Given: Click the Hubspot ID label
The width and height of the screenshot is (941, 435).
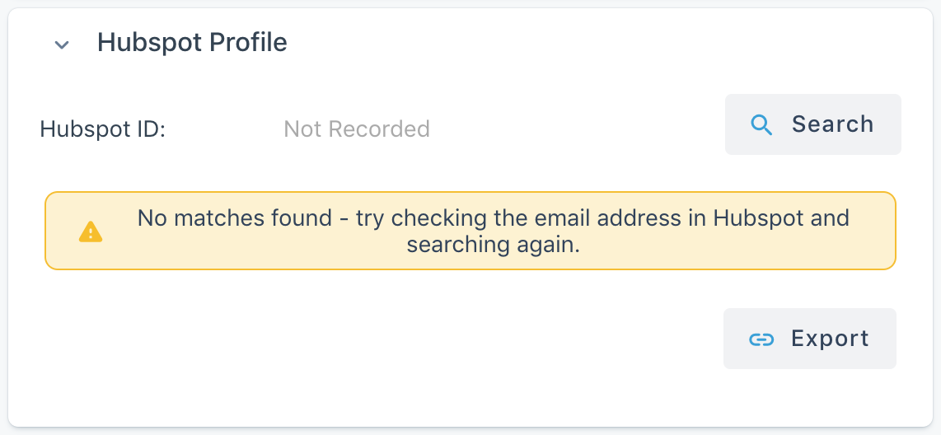Looking at the screenshot, I should pos(103,129).
